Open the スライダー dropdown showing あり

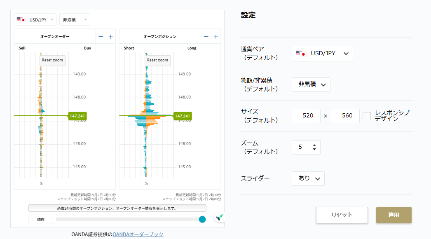(308, 178)
